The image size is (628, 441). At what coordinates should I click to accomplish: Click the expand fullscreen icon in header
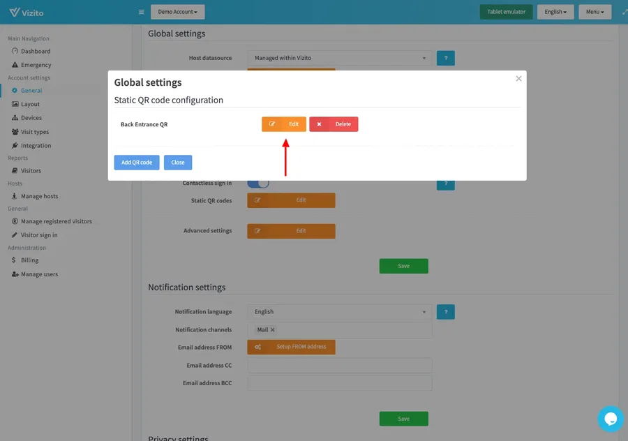[624, 12]
